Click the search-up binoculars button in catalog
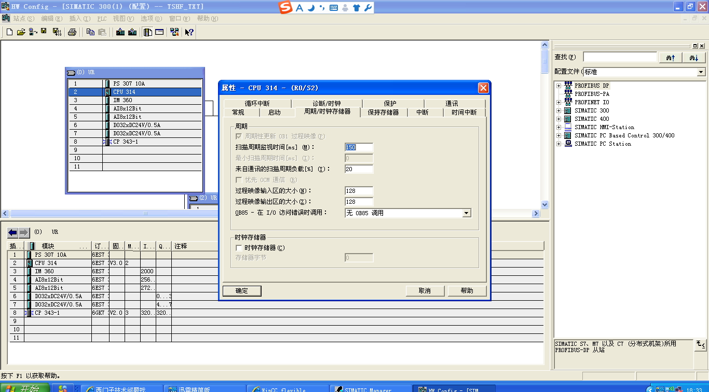Viewport: 709px width, 392px height. tap(671, 57)
